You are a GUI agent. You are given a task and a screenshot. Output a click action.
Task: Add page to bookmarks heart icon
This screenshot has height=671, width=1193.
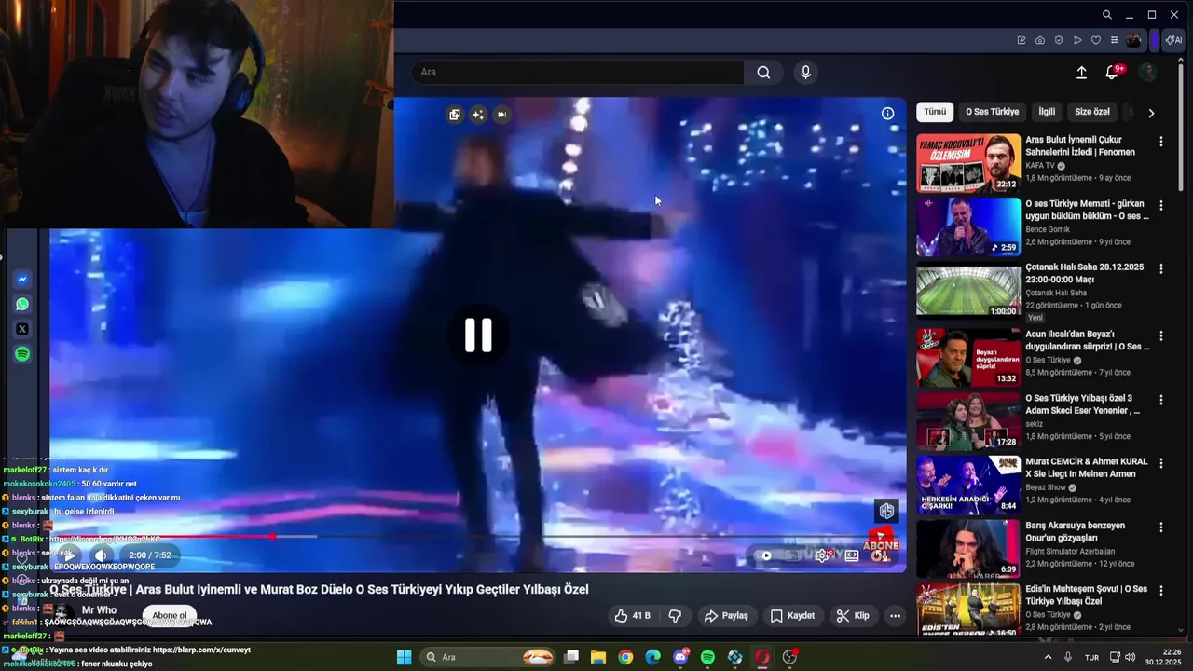[1096, 40]
